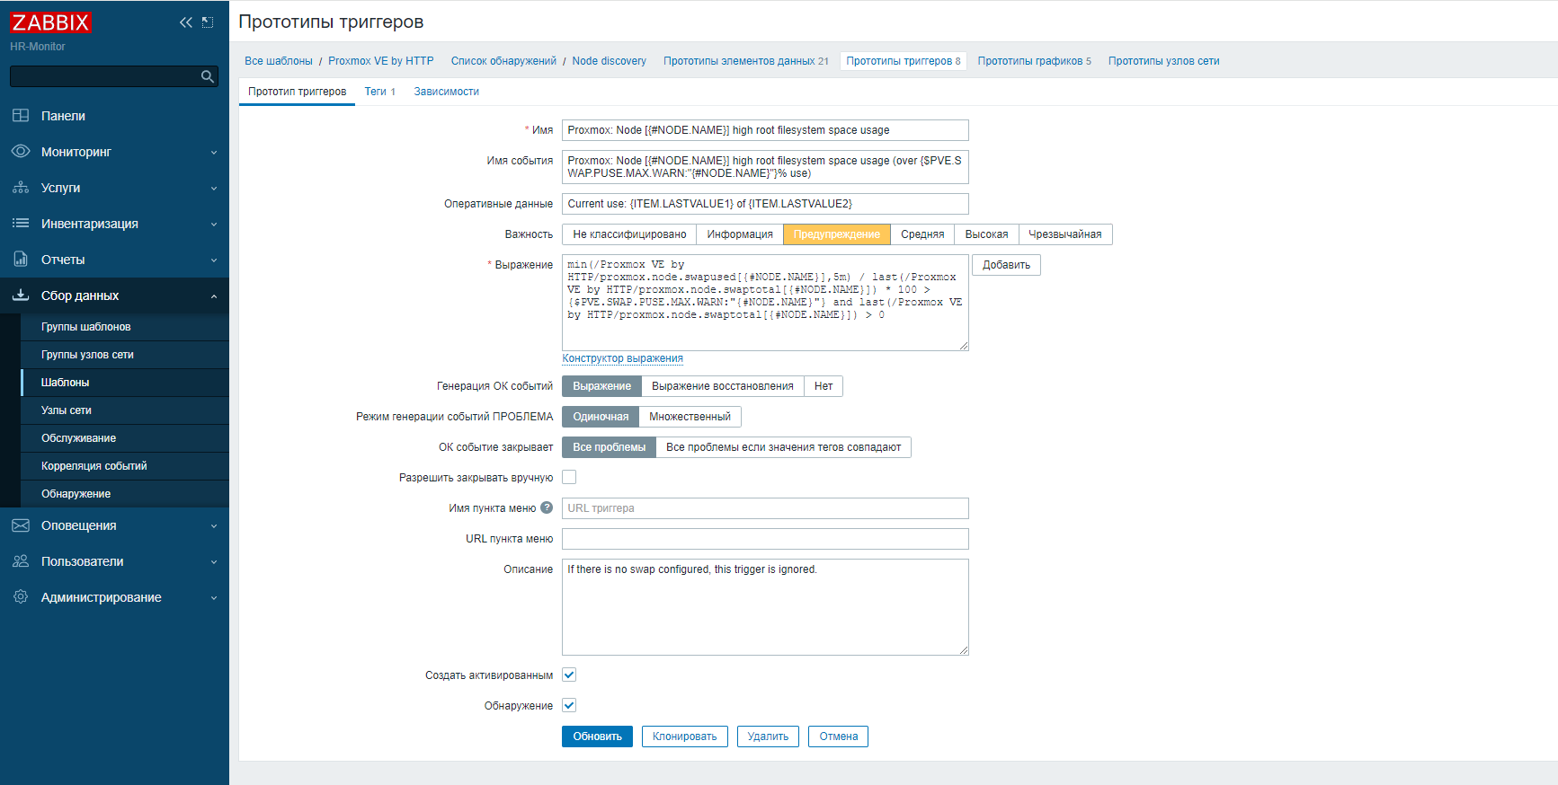
Task: Switch to the Теги tab
Action: [379, 92]
